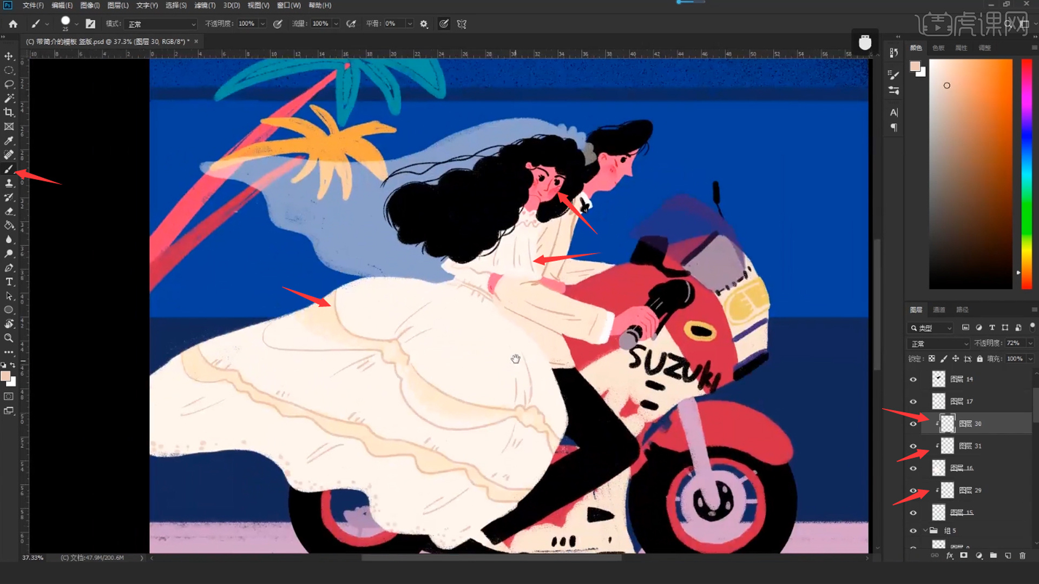
Task: Click the lock all layer button
Action: (x=979, y=359)
